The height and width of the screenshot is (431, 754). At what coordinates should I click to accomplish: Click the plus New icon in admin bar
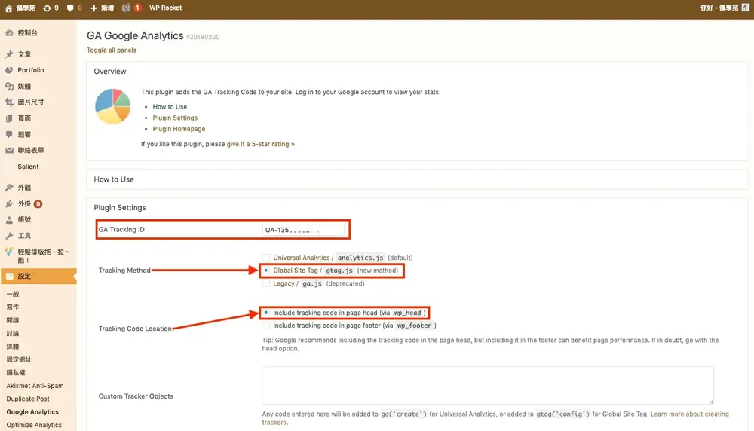(93, 8)
